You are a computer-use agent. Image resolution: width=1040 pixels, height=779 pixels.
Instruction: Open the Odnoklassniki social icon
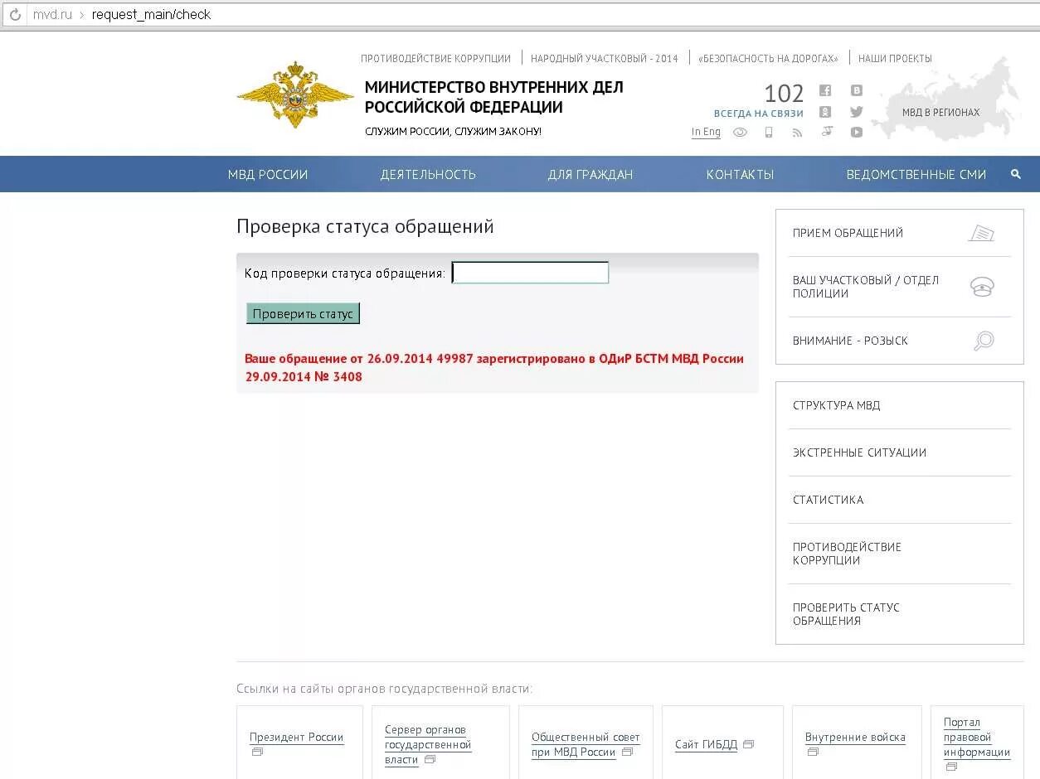click(825, 112)
